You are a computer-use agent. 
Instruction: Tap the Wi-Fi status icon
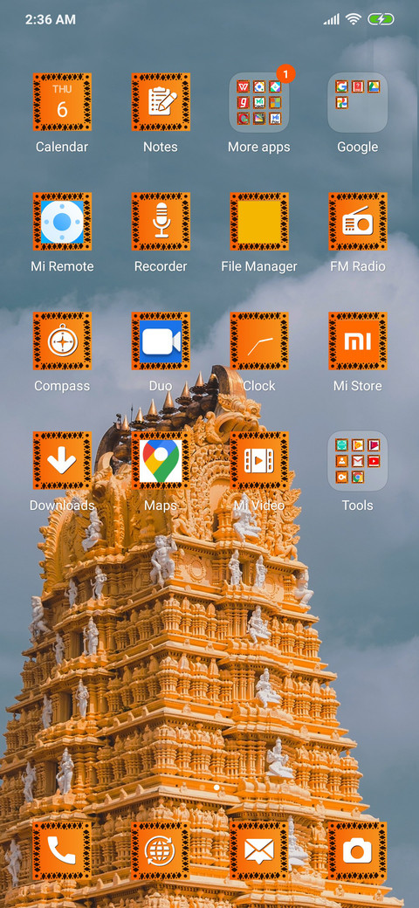[x=353, y=19]
